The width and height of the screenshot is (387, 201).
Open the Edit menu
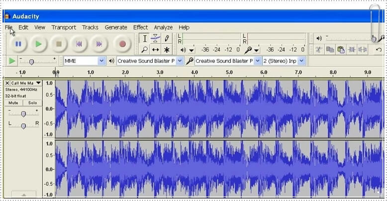click(23, 27)
